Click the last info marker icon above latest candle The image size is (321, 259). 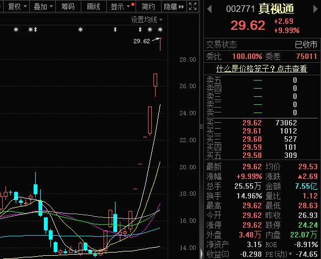pos(160,30)
